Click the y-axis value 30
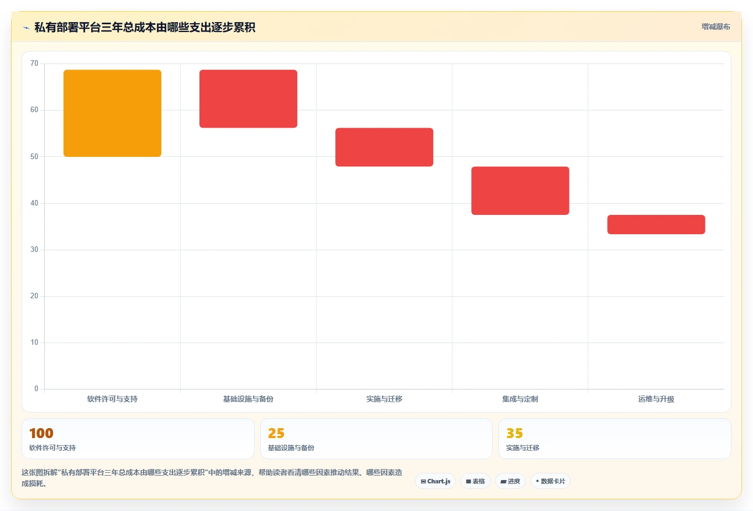This screenshot has width=753, height=511. [34, 250]
